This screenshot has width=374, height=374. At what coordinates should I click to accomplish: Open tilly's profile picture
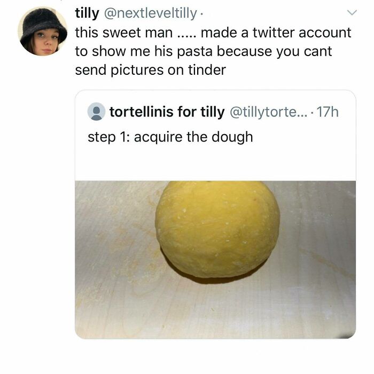coord(42,31)
